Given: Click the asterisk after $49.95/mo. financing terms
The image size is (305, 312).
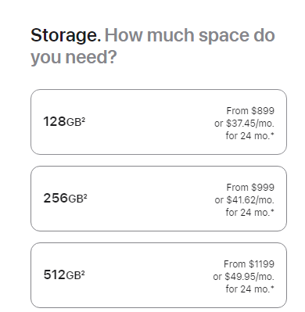Looking at the screenshot, I should pos(273,288).
